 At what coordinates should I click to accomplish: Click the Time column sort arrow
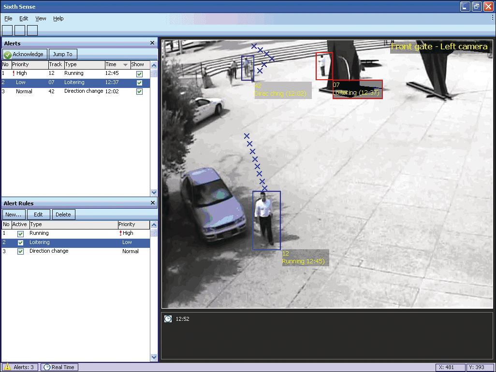point(126,65)
